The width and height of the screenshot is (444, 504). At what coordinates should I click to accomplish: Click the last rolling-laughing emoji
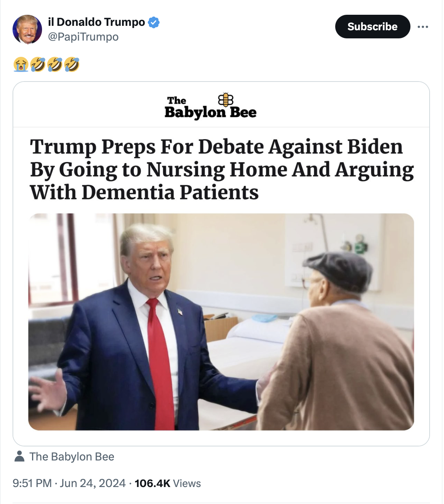coord(72,64)
